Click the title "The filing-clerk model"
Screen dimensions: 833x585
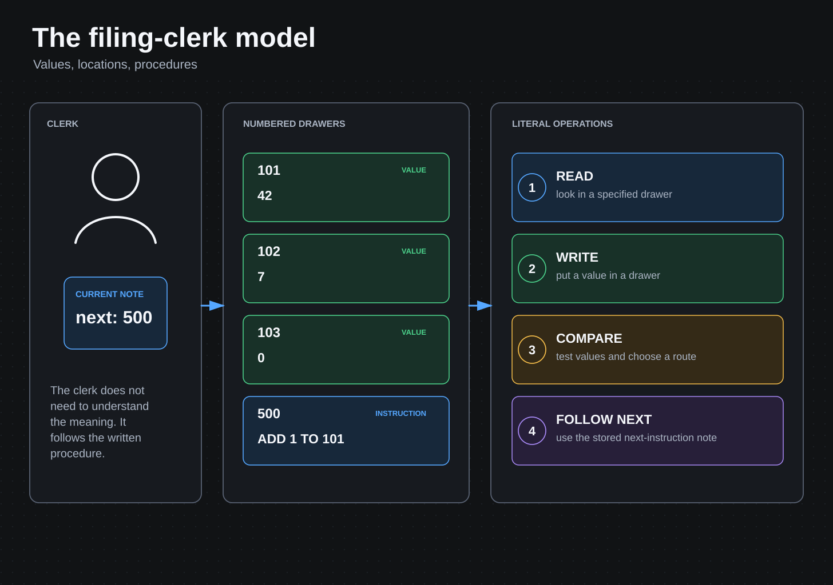[174, 38]
